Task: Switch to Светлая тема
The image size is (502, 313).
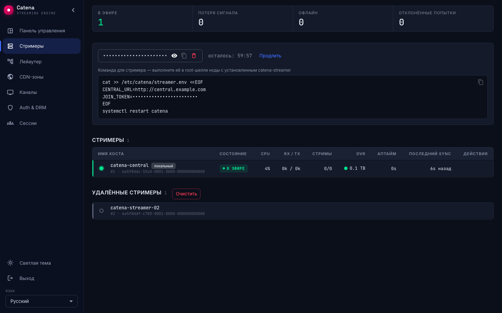Action: tap(42, 263)
